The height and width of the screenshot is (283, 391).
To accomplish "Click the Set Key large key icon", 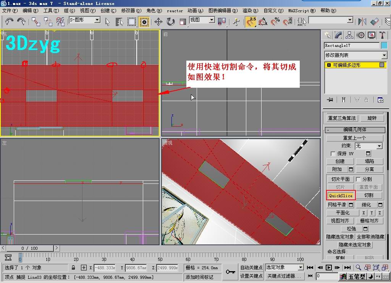I will pyautogui.click(x=230, y=272).
